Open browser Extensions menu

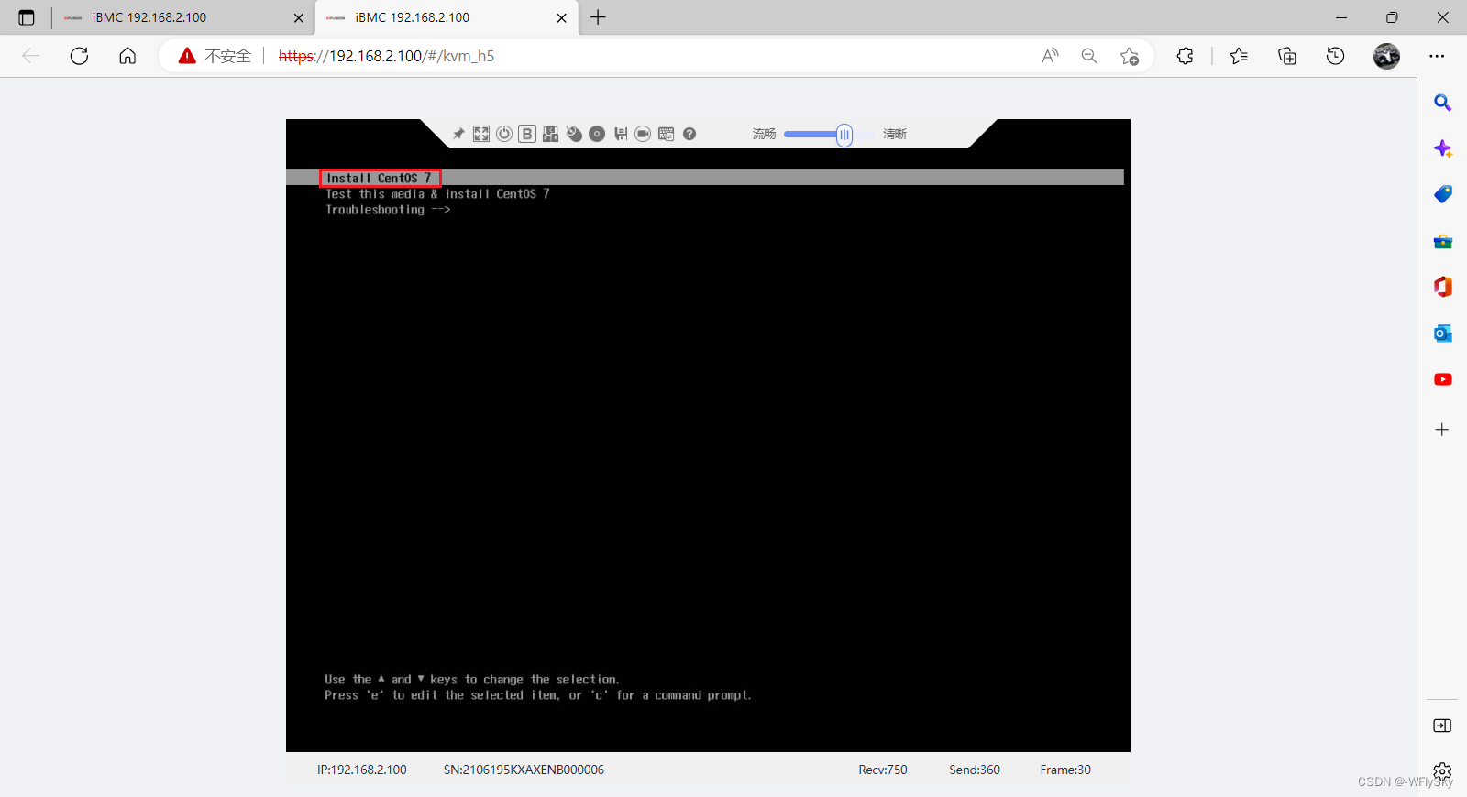(1185, 56)
